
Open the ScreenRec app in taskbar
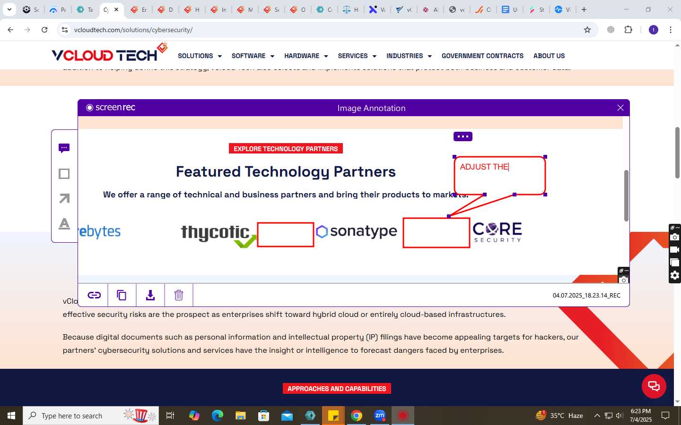403,416
